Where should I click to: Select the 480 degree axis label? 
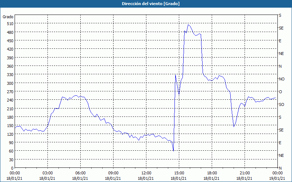tap(10, 32)
